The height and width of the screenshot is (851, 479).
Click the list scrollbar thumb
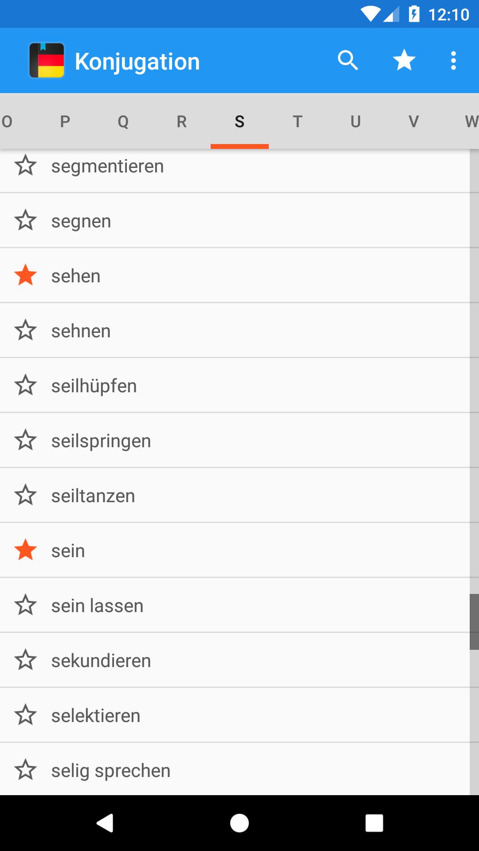coord(474,622)
